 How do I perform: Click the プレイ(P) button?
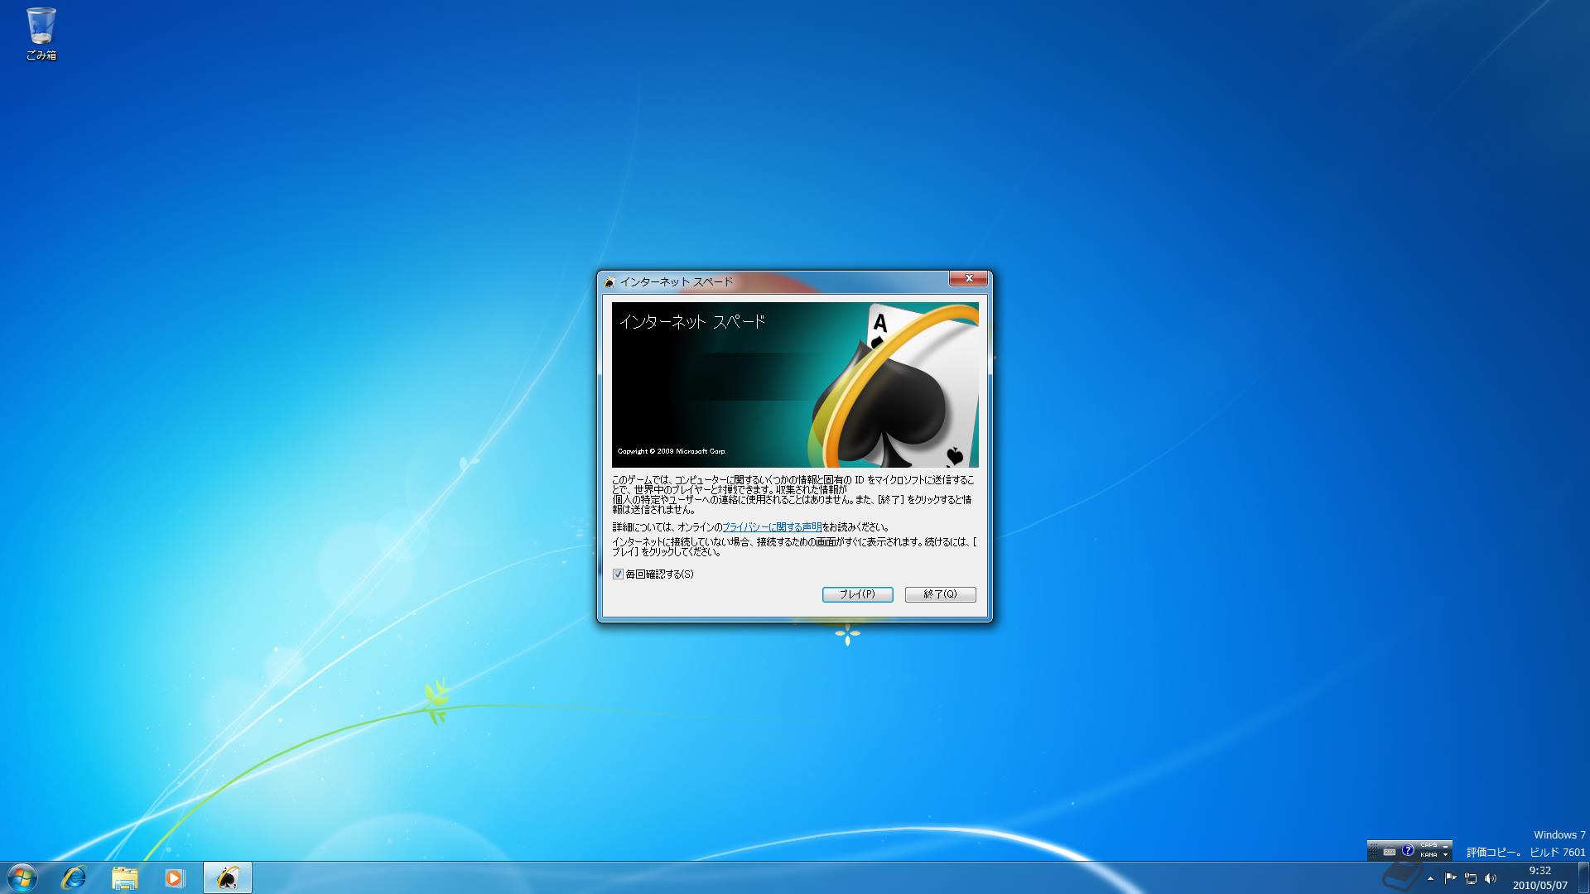[857, 594]
